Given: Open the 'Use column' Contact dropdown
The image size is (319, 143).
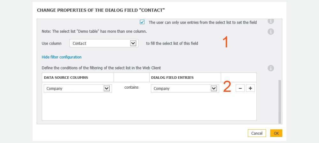Looking at the screenshot, I should tap(104, 43).
